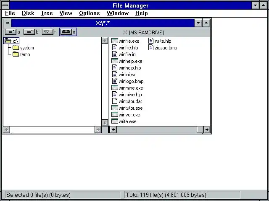Select floppy drive a icon
269x201 pixels.
point(11,32)
